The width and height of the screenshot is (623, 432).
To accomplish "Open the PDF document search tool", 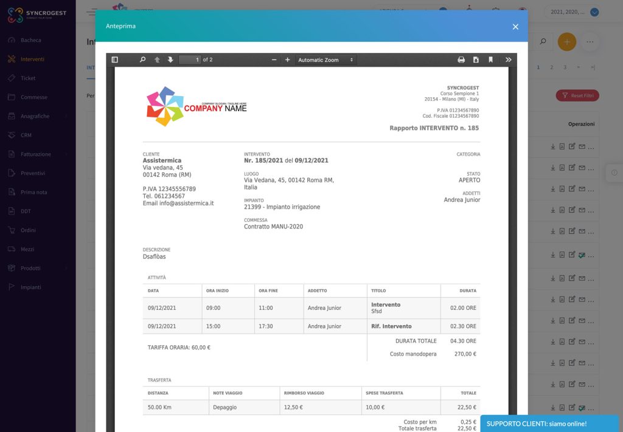I will pos(142,60).
